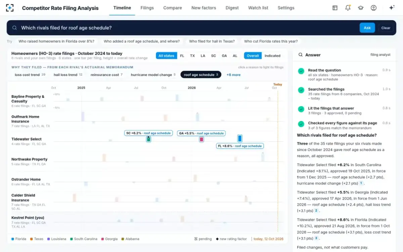Open the Filings tab
The height and width of the screenshot is (252, 403).
147,8
